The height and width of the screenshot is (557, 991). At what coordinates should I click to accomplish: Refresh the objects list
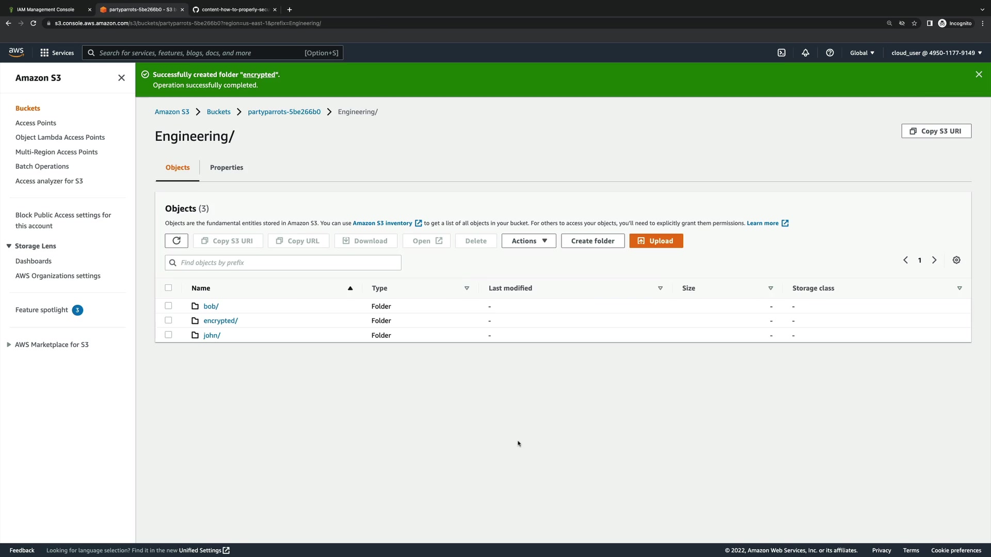point(177,241)
